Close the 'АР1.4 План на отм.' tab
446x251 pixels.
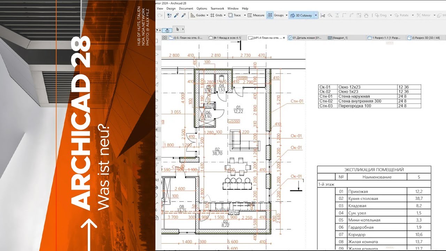[x=284, y=38]
